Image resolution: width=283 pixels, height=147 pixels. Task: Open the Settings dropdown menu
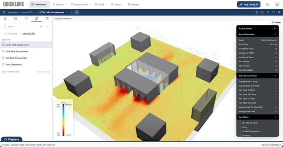[x=134, y=4]
